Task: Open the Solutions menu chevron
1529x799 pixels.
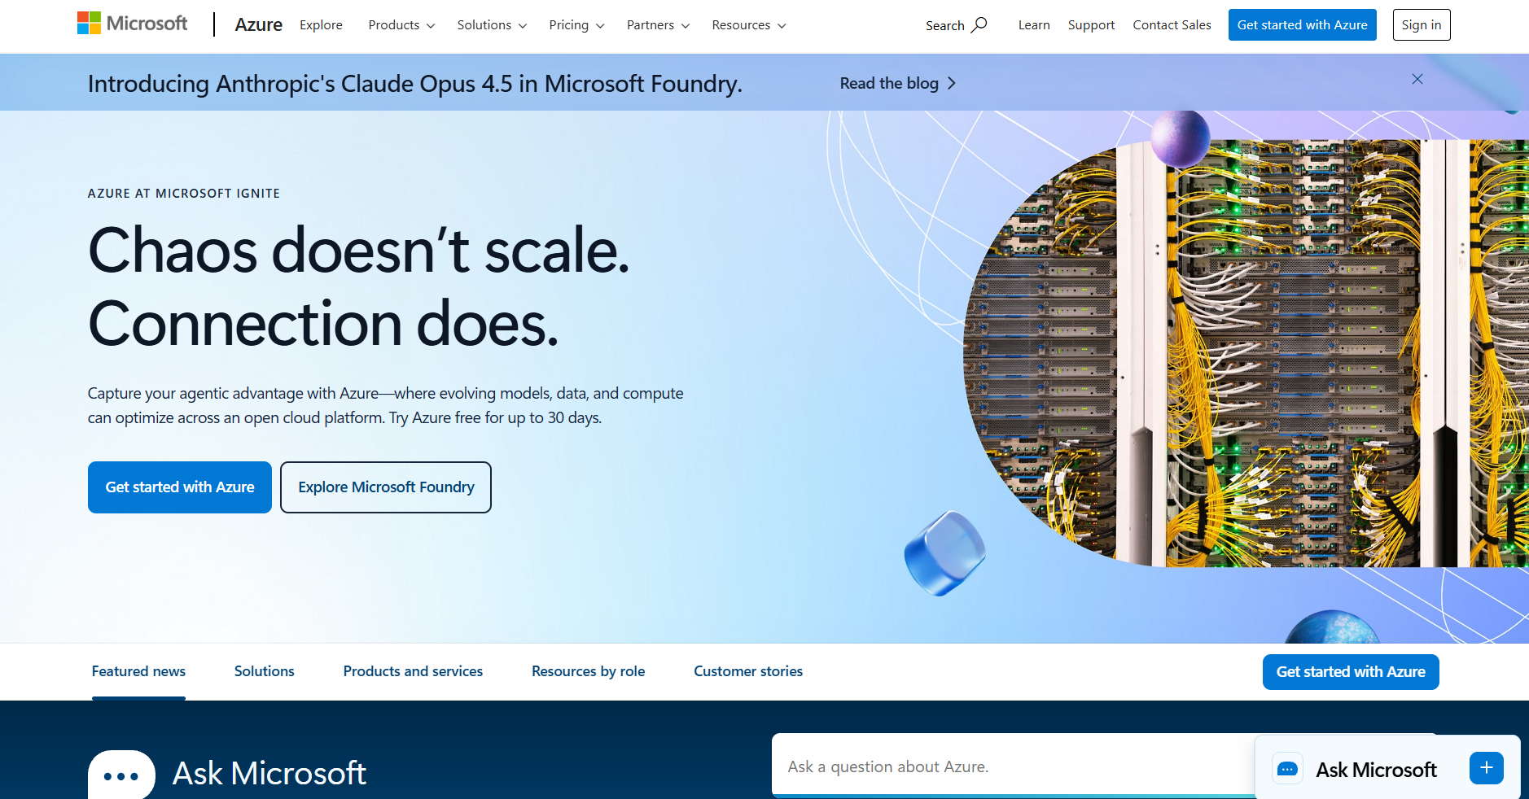Action: click(522, 25)
